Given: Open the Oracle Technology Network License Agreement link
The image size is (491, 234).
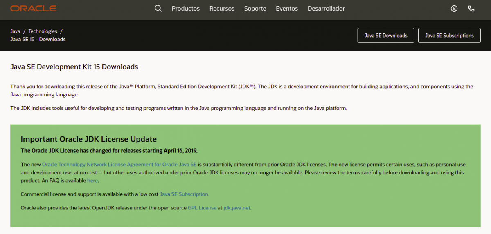Looking at the screenshot, I should click(x=119, y=165).
